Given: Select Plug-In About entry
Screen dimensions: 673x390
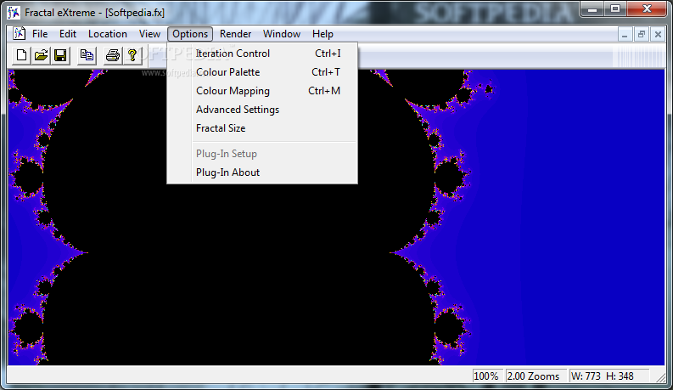Looking at the screenshot, I should pyautogui.click(x=262, y=172).
